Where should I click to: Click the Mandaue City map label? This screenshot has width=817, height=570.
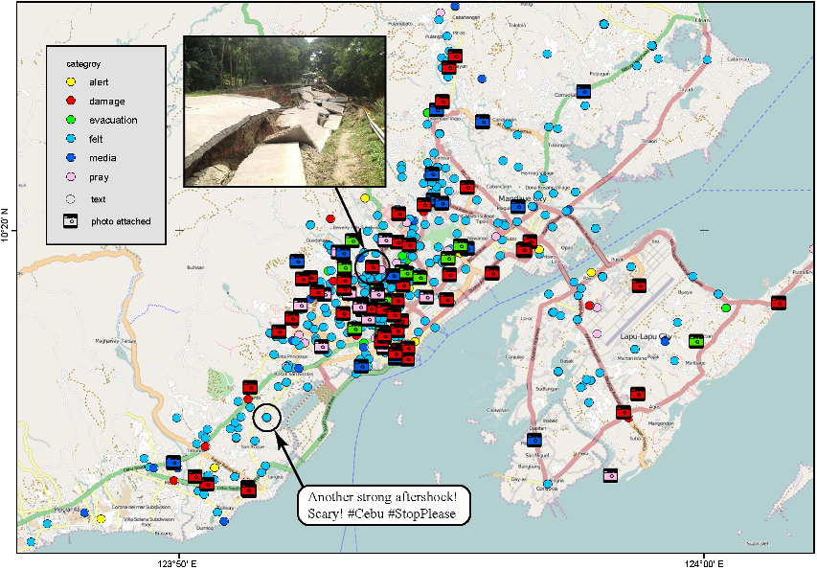click(x=522, y=198)
